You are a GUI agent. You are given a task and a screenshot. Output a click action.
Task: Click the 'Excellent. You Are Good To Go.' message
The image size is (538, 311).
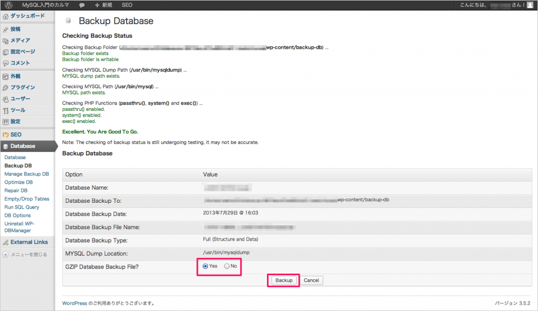pos(100,132)
